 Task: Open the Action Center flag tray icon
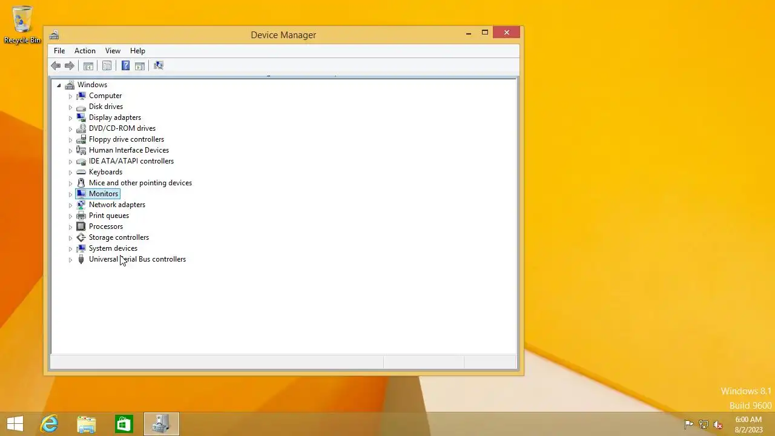pos(688,424)
